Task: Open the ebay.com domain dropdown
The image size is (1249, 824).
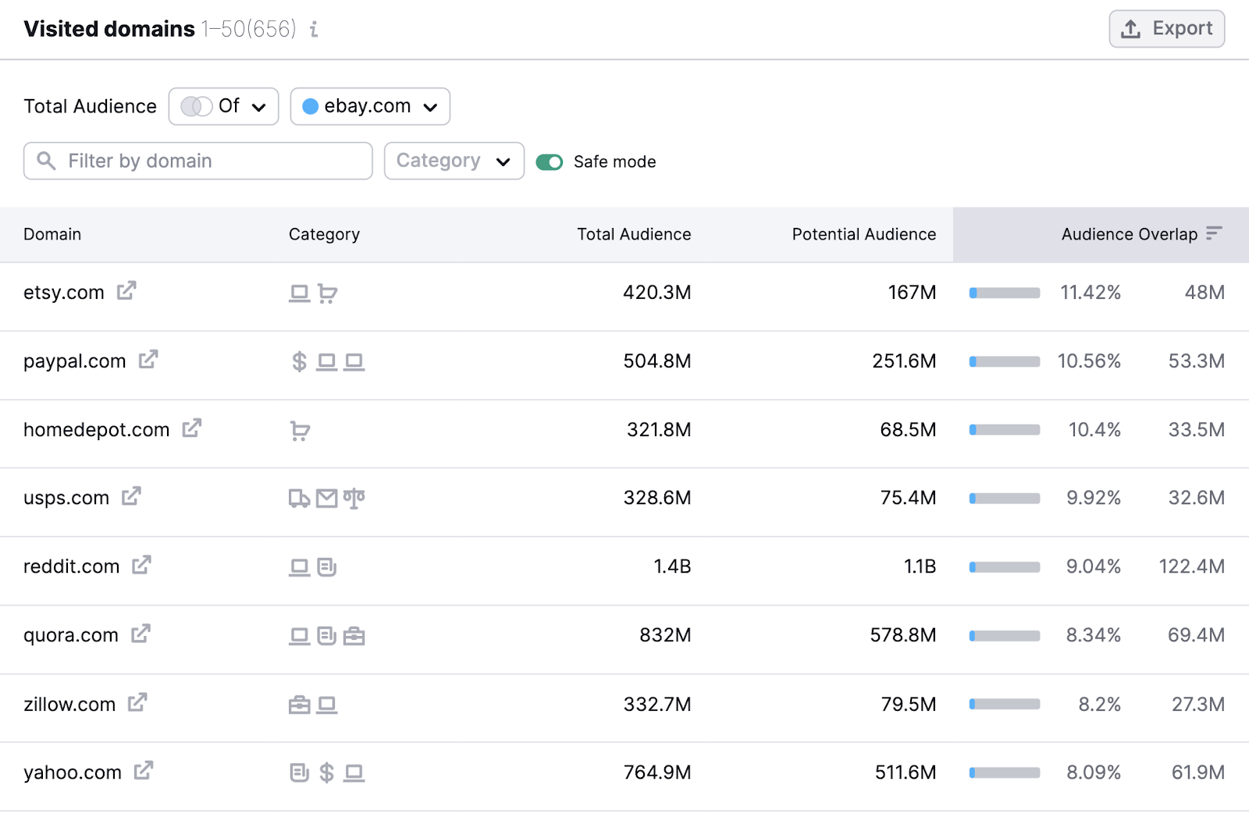Action: tap(369, 106)
